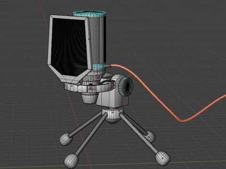The image size is (226, 169).
Task: Select the cyan ring atop the microphone
Action: pos(89,13)
